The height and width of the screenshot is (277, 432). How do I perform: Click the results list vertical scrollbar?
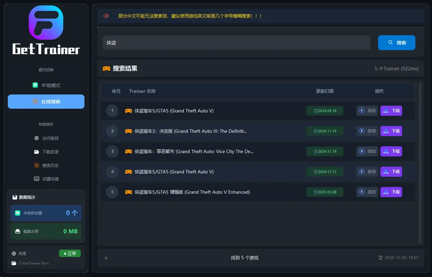[x=420, y=163]
